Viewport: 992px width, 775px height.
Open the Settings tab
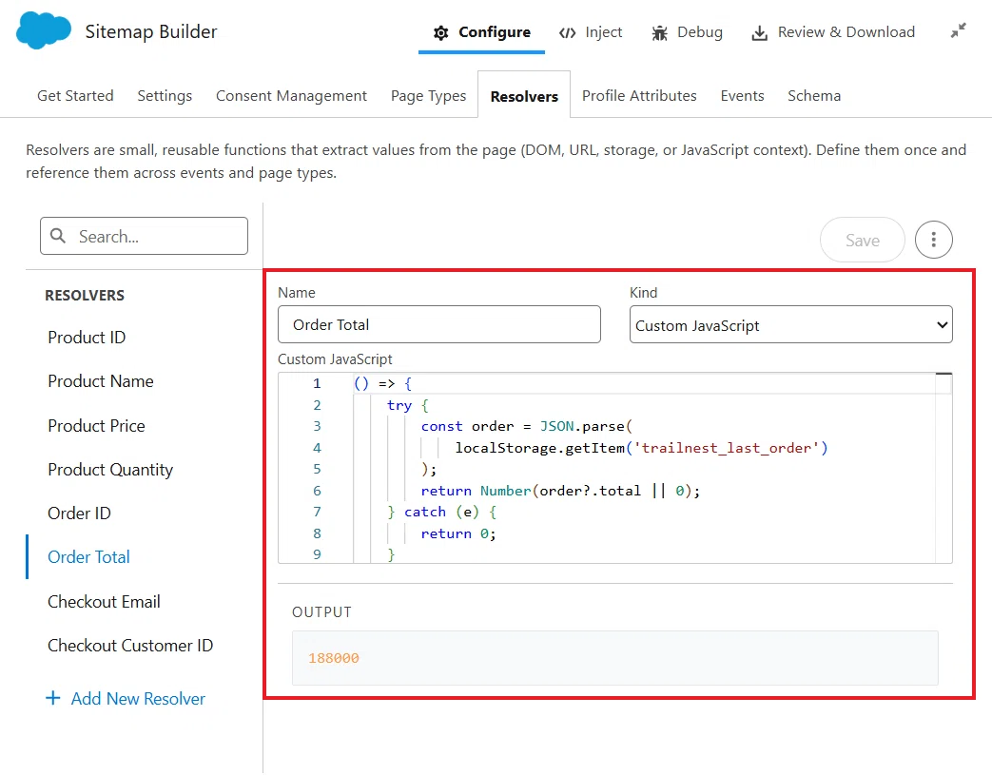[x=165, y=95]
